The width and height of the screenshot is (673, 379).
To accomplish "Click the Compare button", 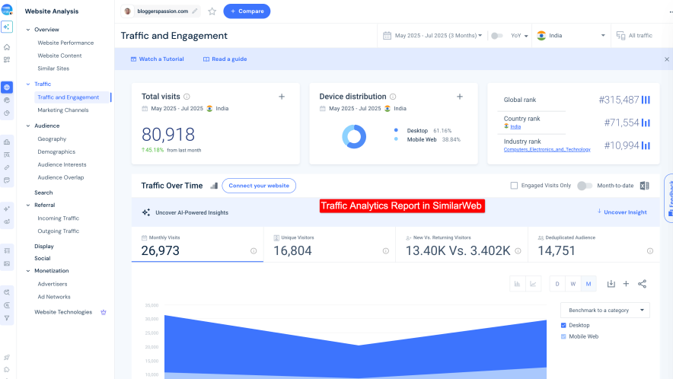I will point(247,11).
